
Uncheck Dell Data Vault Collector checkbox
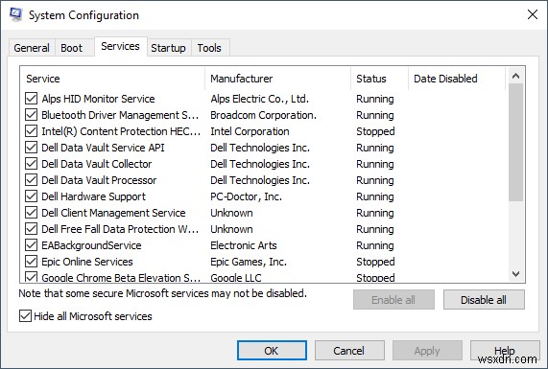[x=31, y=164]
